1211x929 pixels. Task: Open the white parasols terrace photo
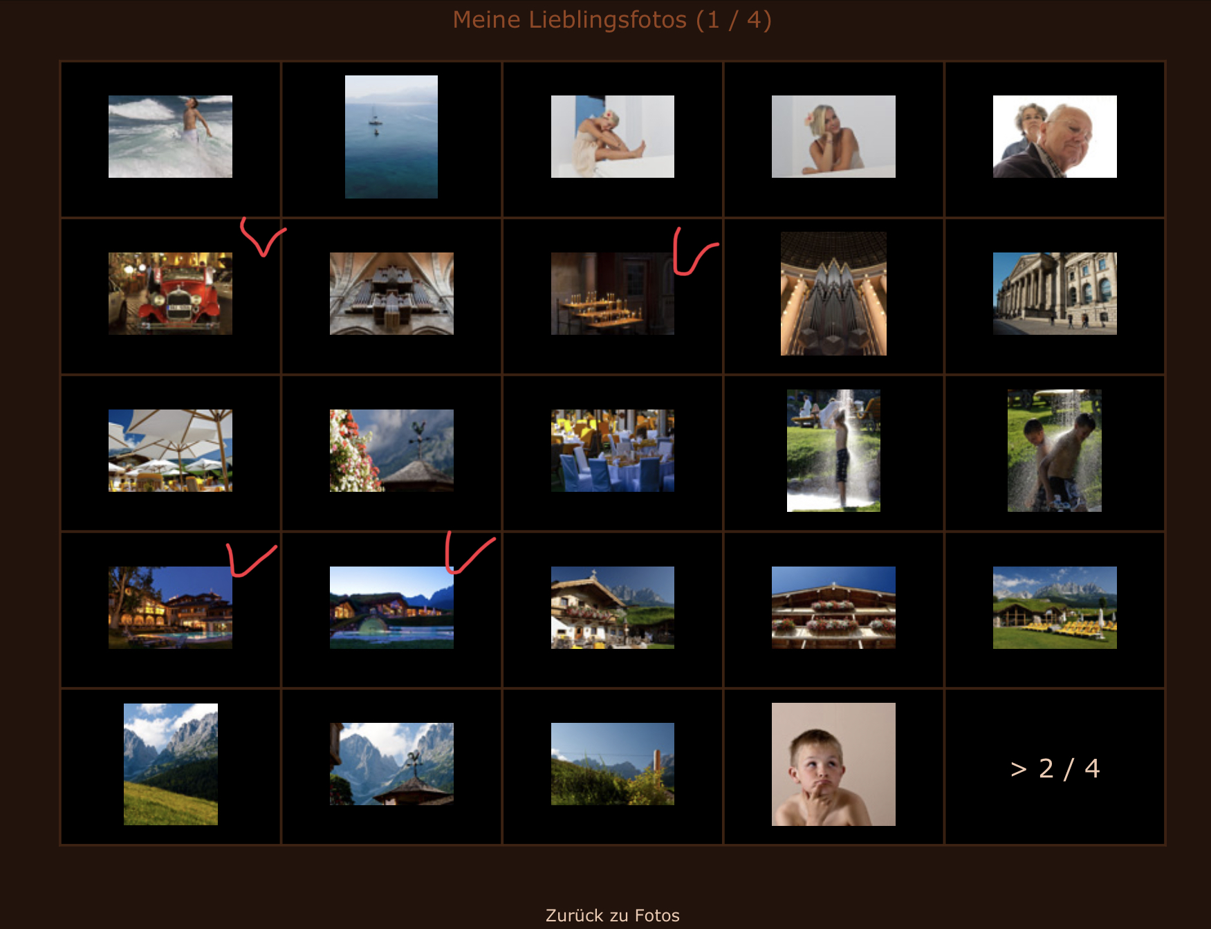pyautogui.click(x=170, y=450)
